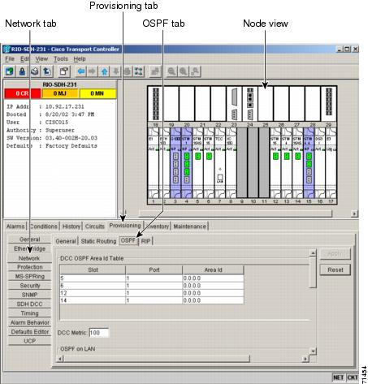Select the Protection side tab
Screen dimensions: 368x384
coord(30,267)
